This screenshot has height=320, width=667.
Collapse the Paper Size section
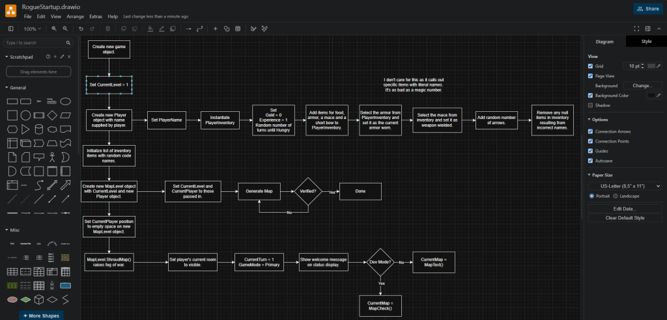pos(589,175)
